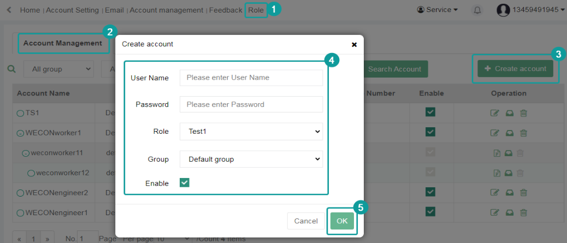Open inbox icon for weconworker12

(509, 173)
